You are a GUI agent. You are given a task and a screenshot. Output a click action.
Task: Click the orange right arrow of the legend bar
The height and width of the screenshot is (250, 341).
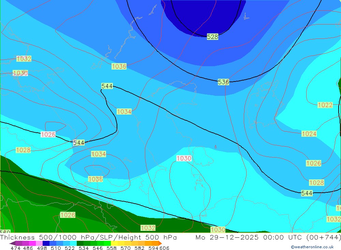(160, 243)
